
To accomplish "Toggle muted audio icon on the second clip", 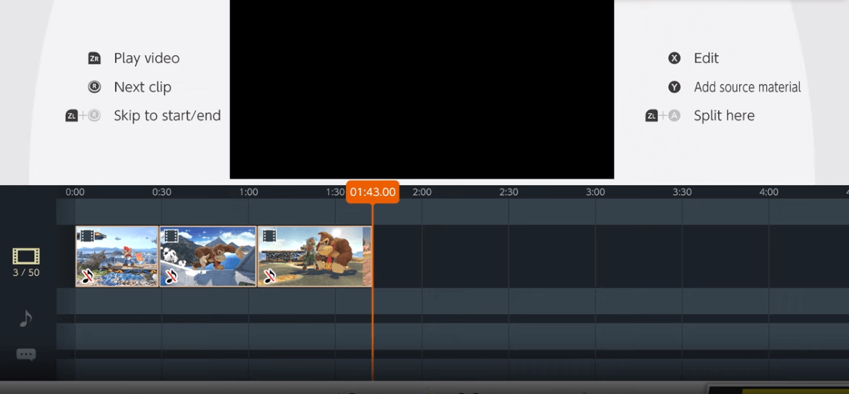I will click(x=171, y=276).
